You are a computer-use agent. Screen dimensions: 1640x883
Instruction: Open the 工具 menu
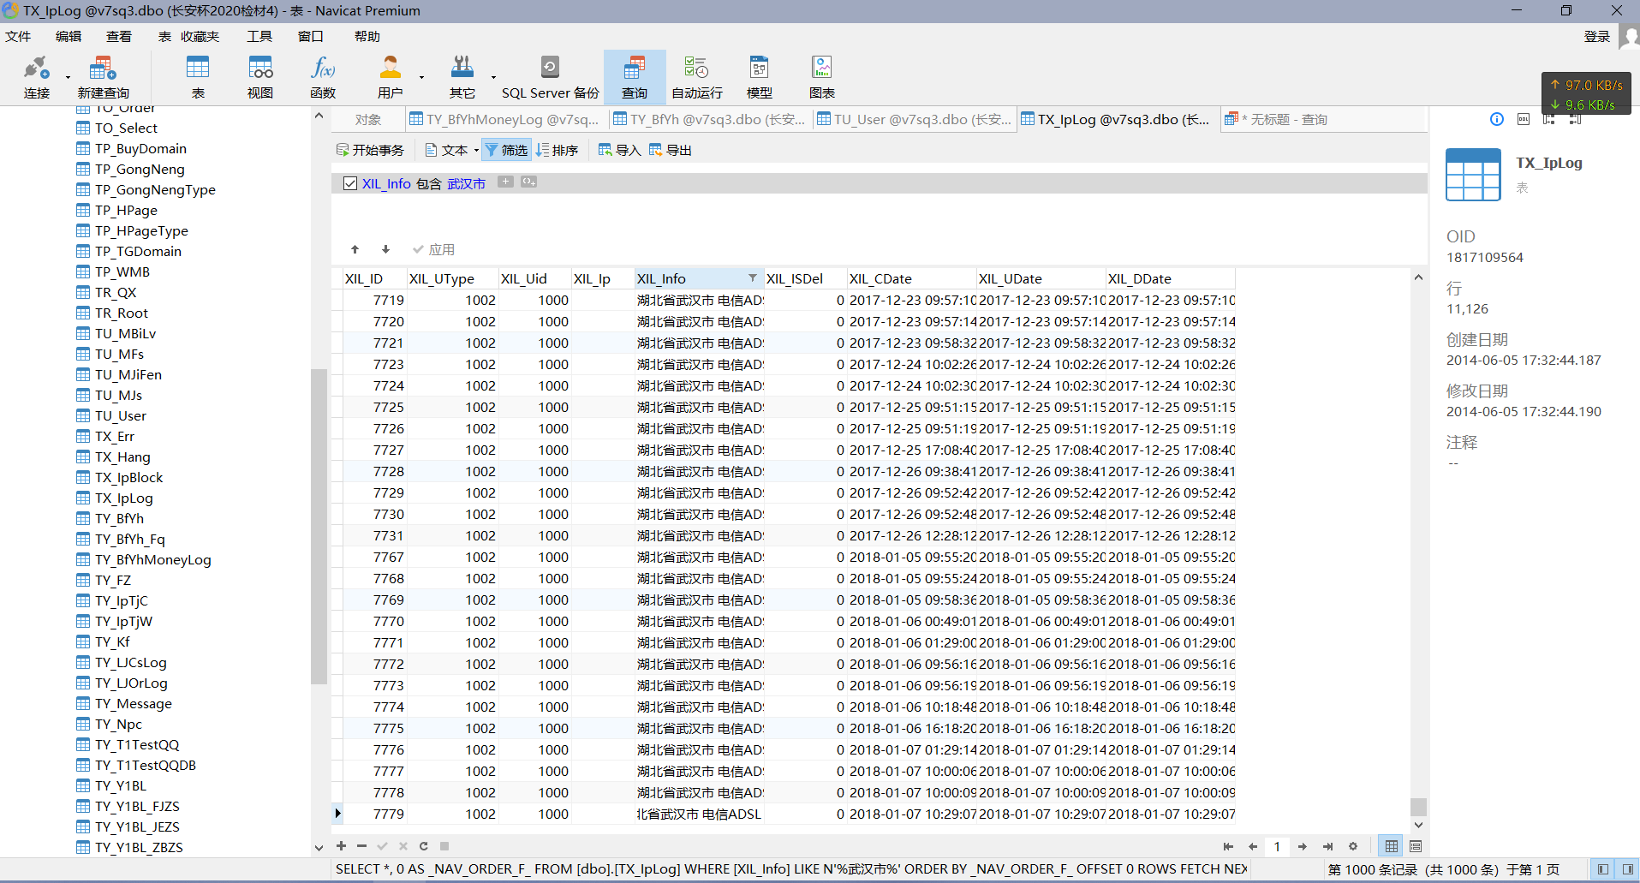pos(259,37)
